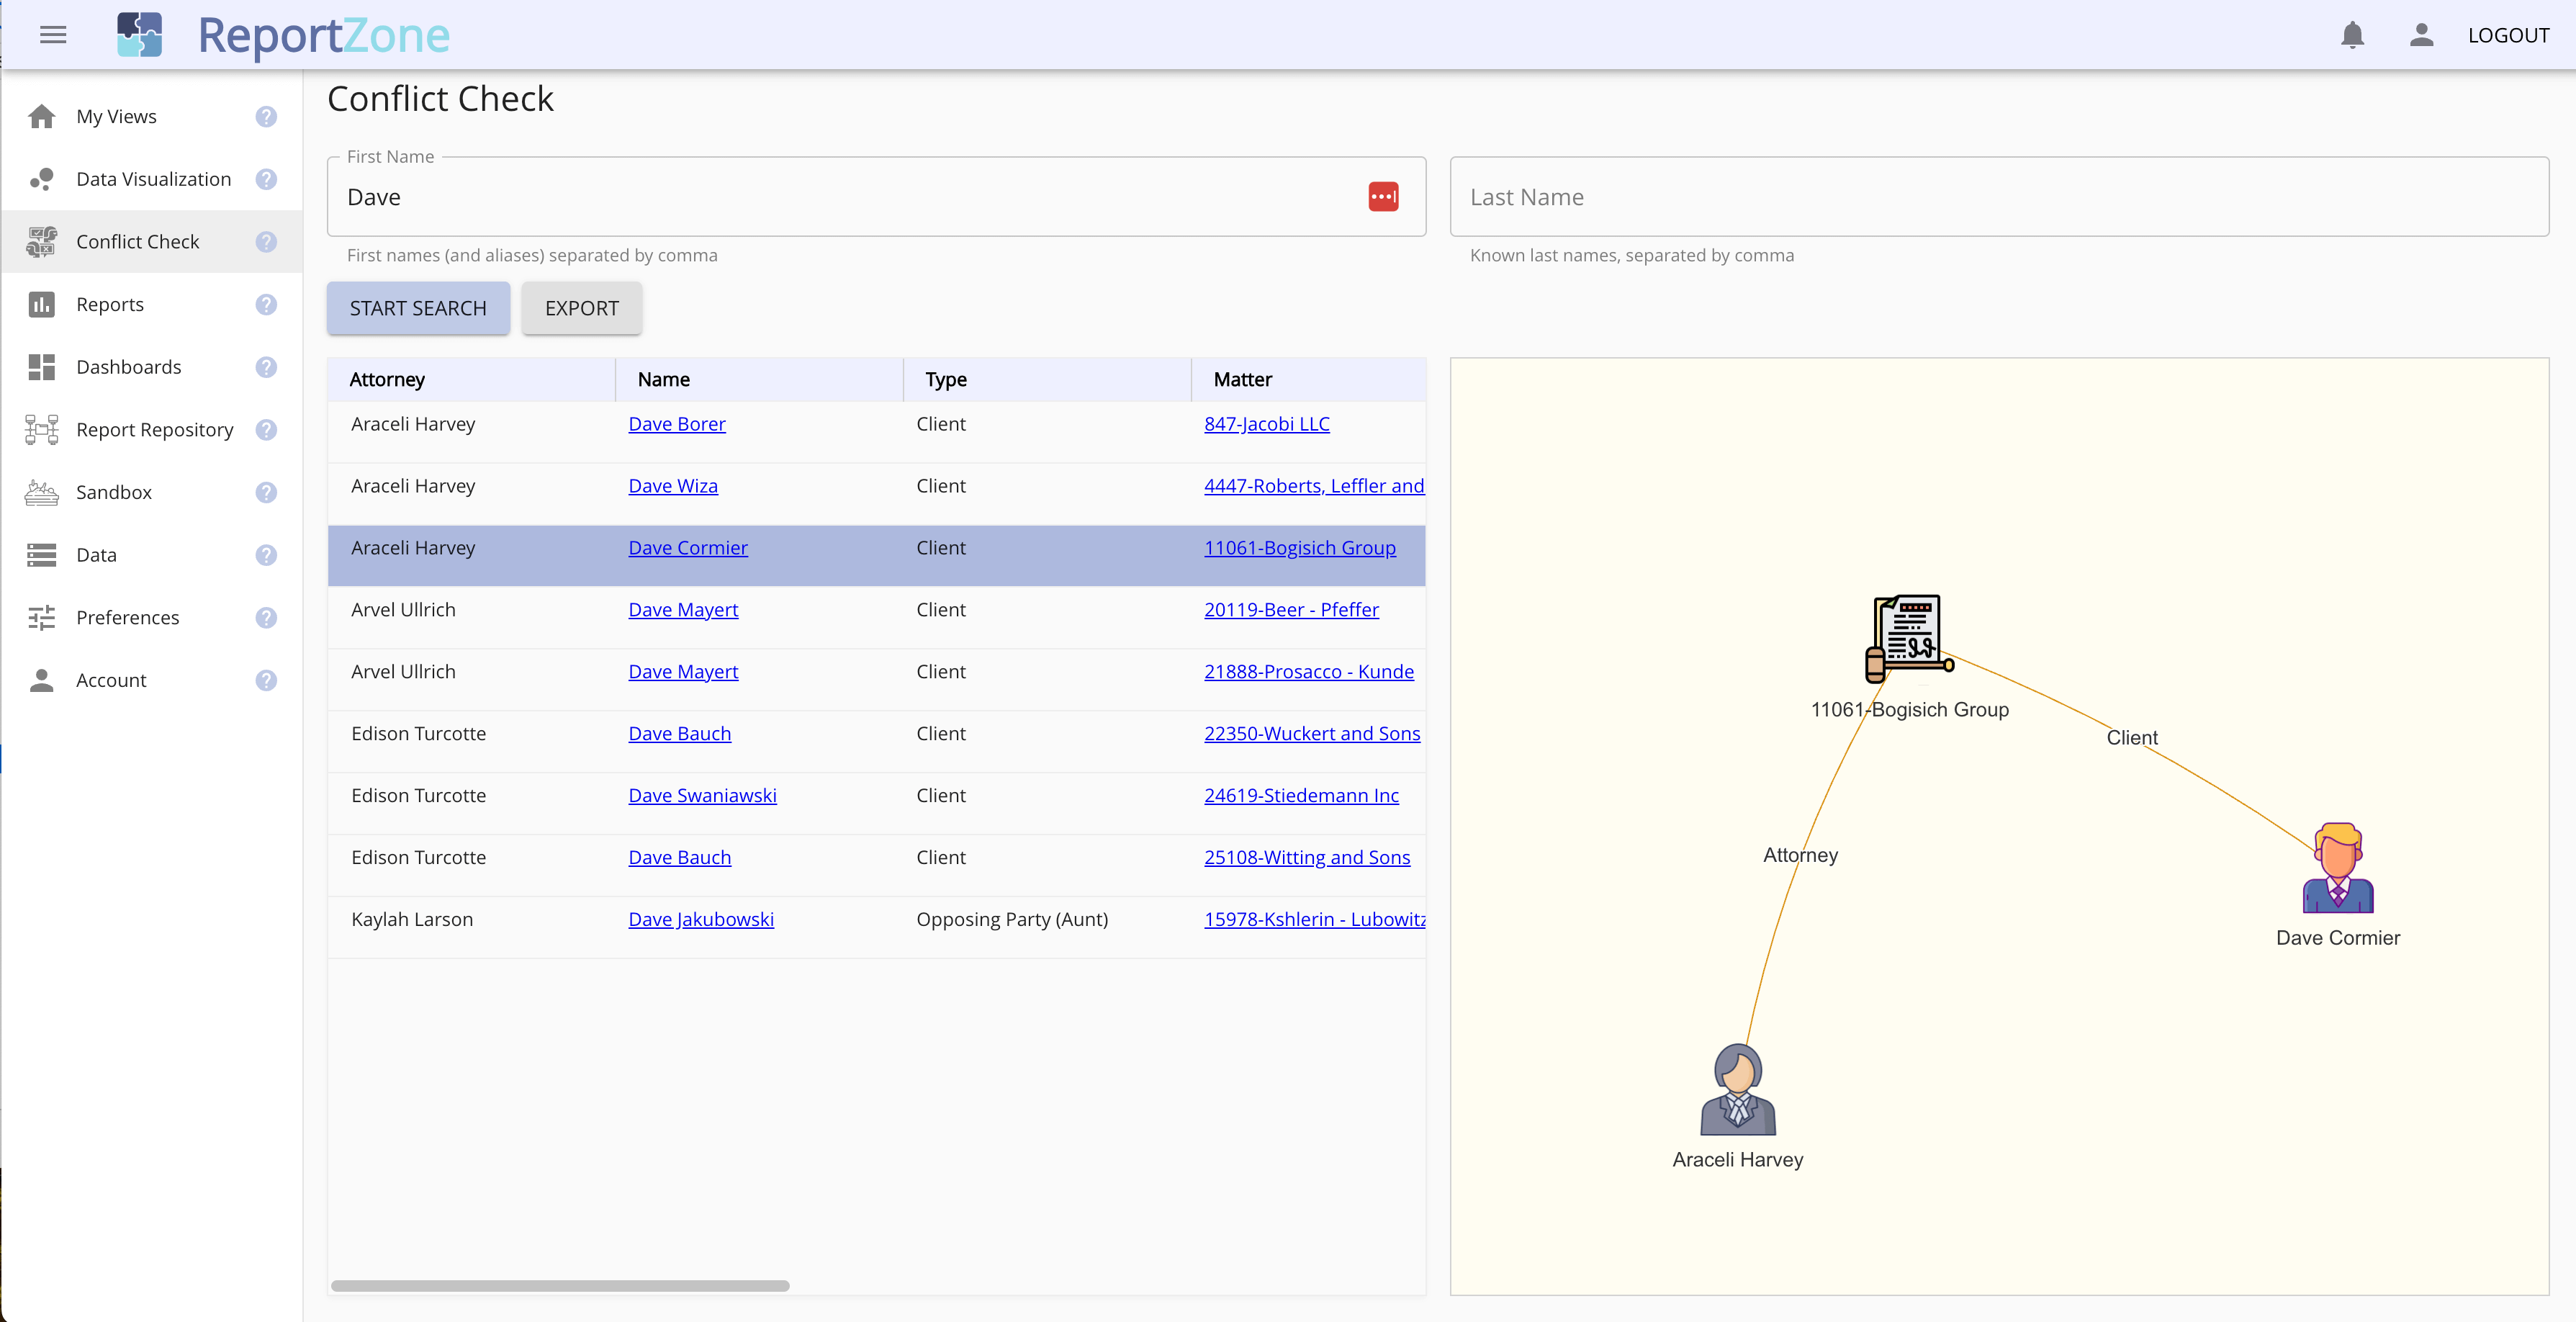Viewport: 2576px width, 1322px height.
Task: Click the Data rows icon
Action: pyautogui.click(x=42, y=555)
